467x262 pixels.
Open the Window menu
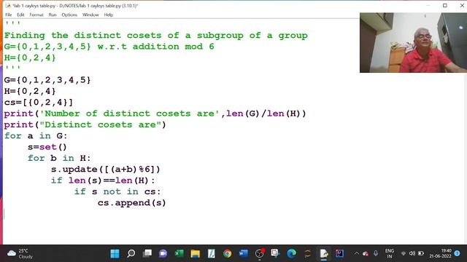(x=90, y=15)
